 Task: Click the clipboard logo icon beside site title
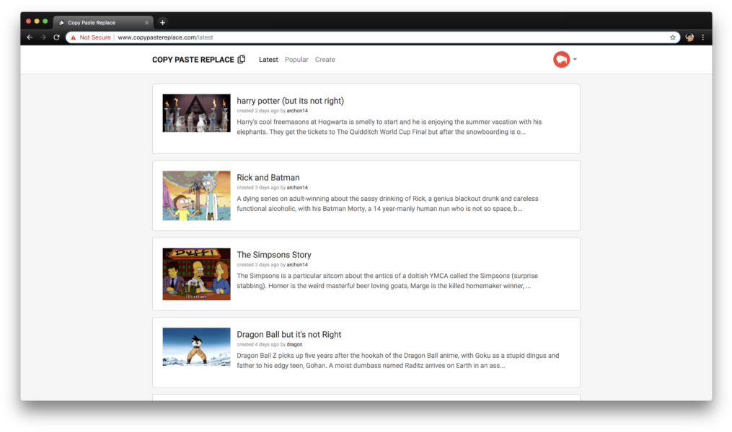click(242, 59)
